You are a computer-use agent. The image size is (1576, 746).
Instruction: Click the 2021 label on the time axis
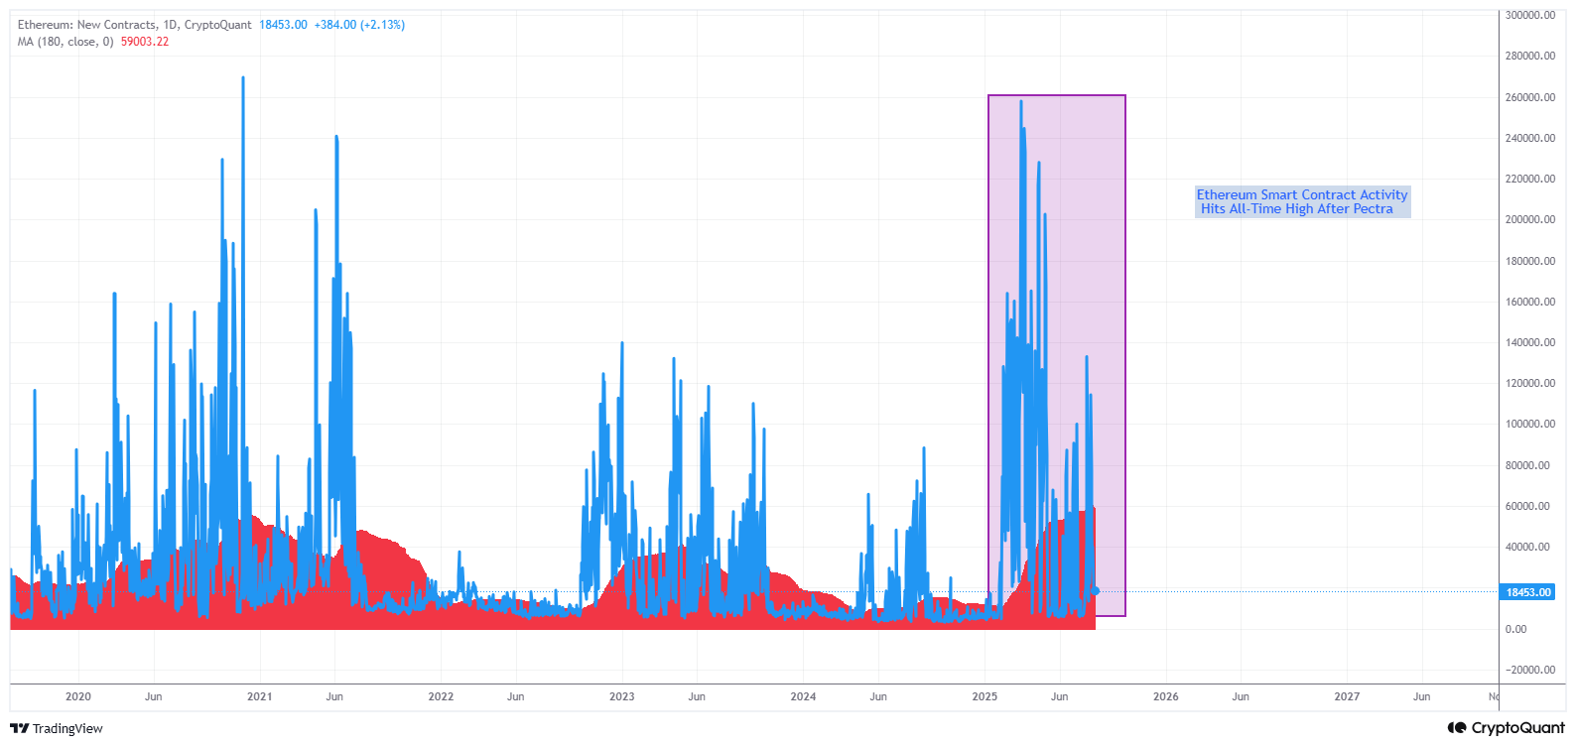click(x=259, y=696)
